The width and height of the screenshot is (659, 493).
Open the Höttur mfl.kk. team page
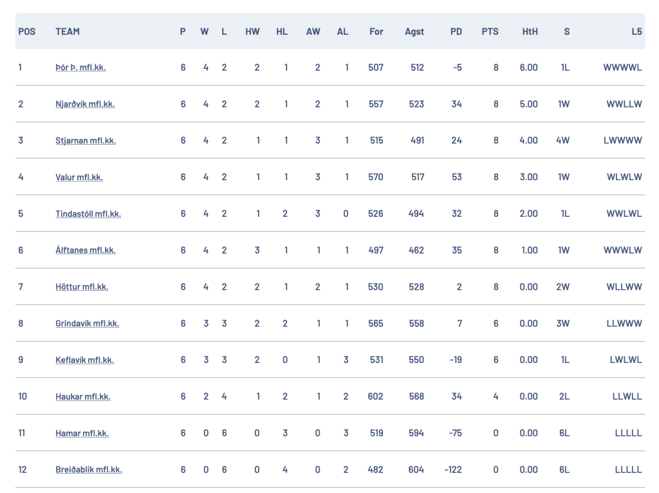(x=82, y=286)
